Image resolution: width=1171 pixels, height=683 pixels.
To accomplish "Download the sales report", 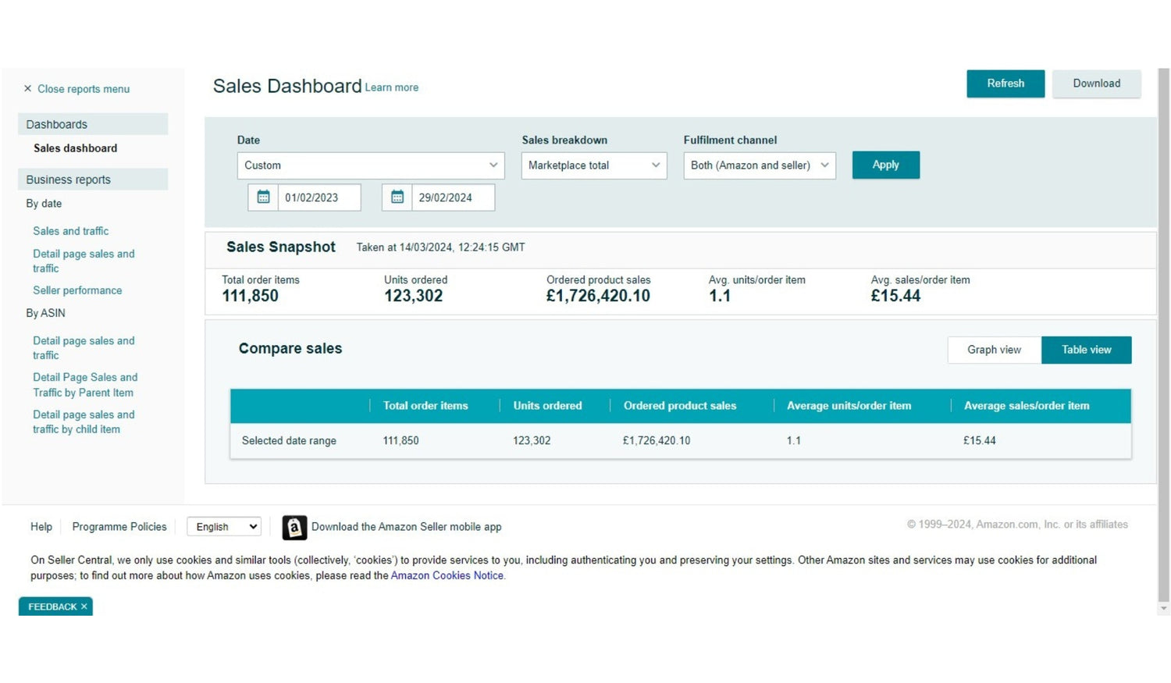I will (1096, 84).
